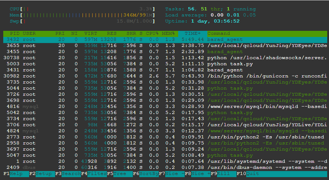Activate F3 Search
The height and width of the screenshot is (180, 329).
(68, 174)
